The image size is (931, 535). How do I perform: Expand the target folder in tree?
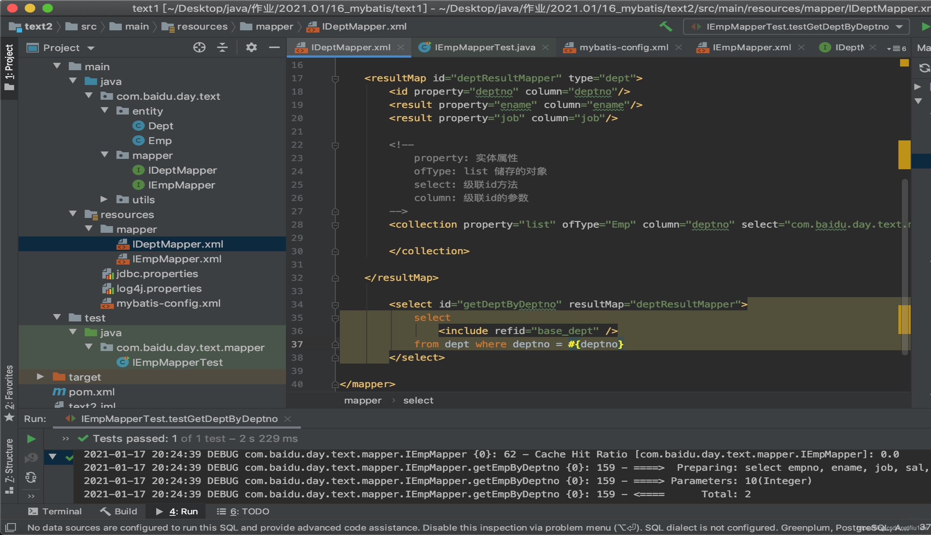(40, 377)
